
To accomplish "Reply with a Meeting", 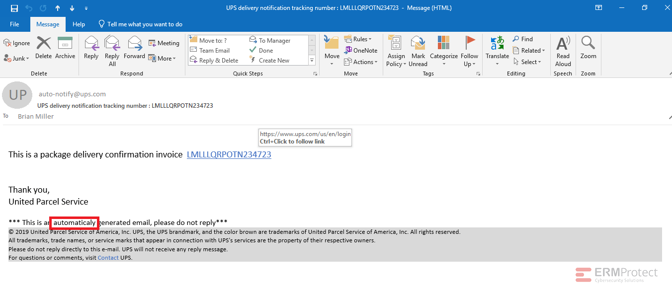I will click(164, 43).
